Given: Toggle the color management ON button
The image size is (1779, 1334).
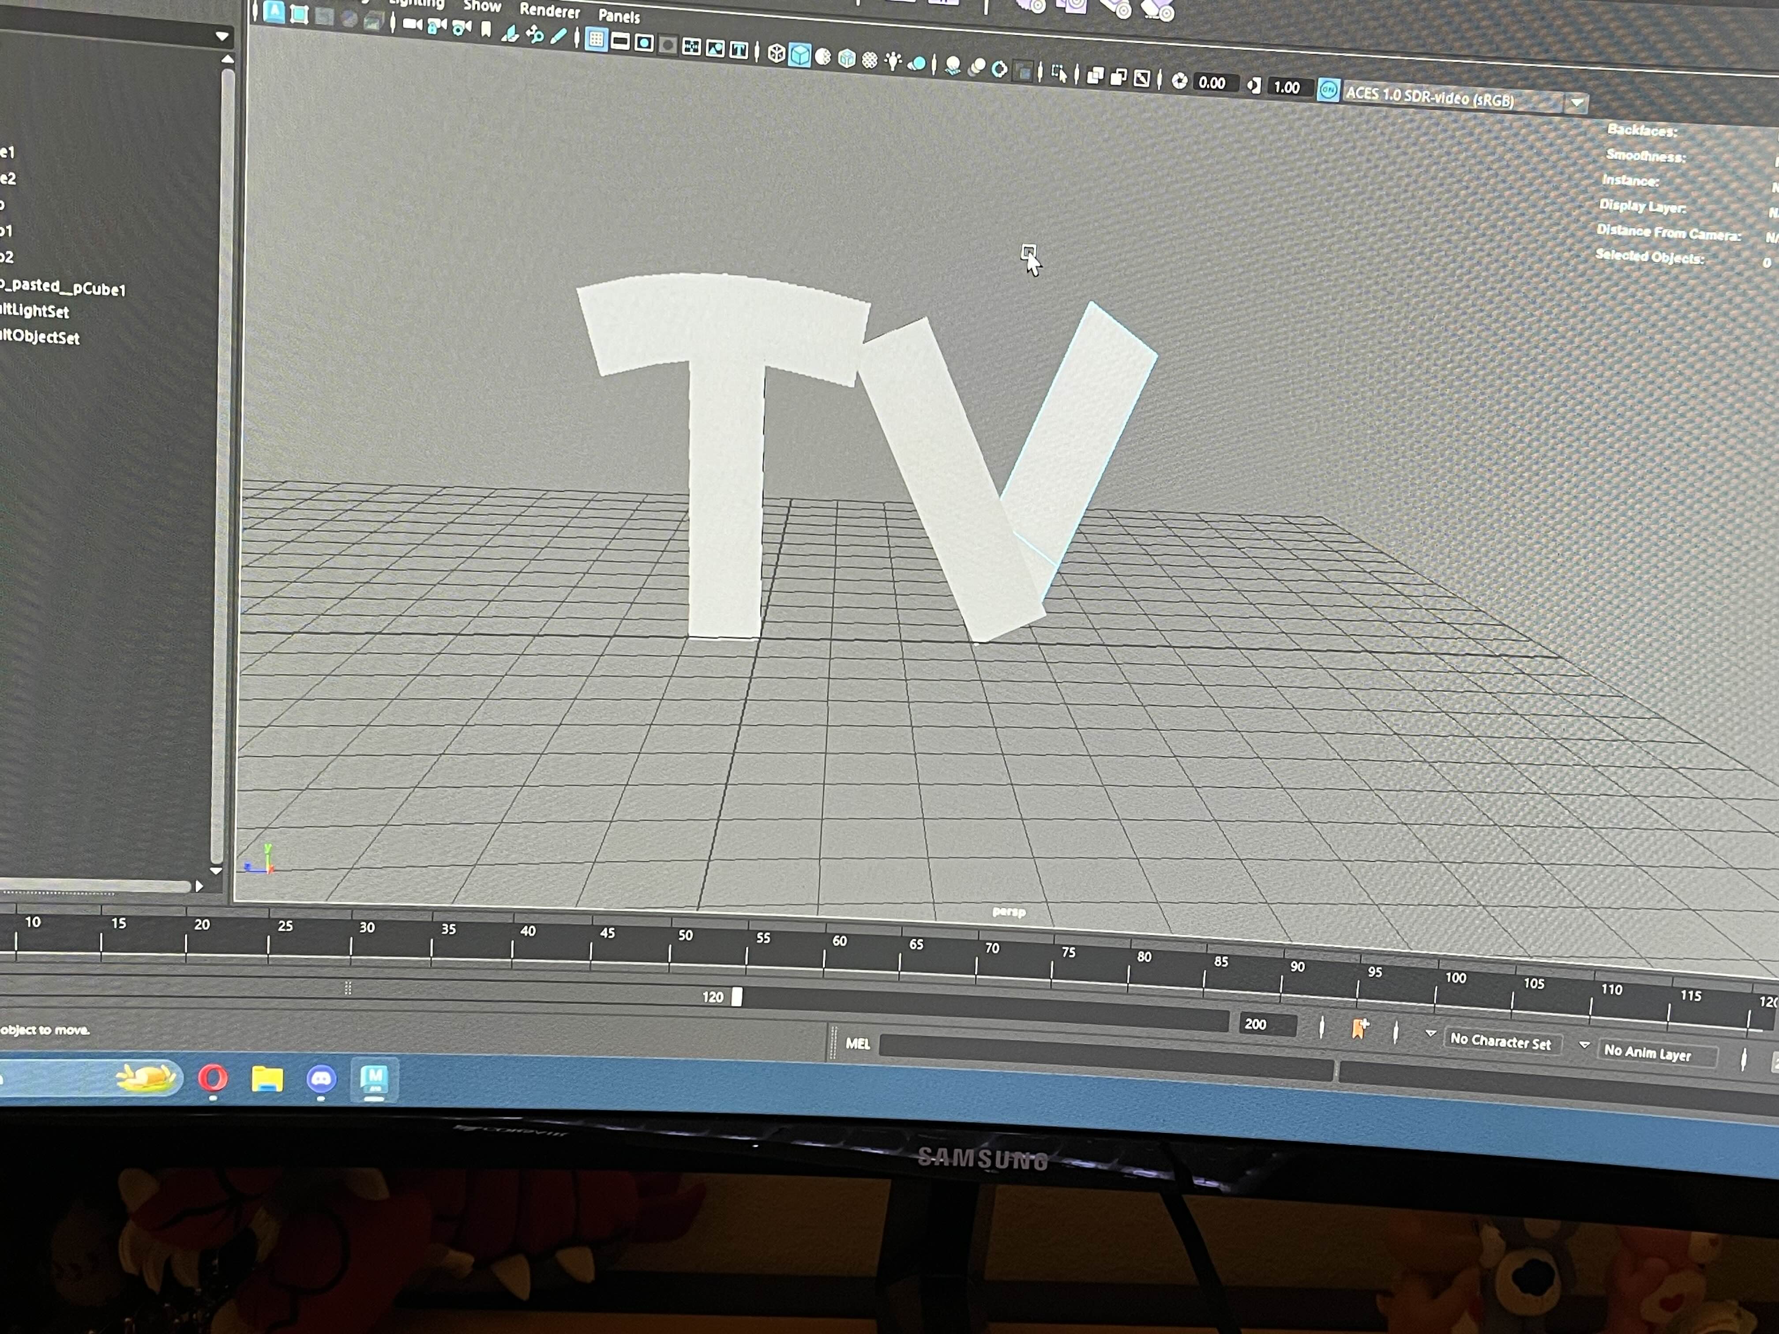Looking at the screenshot, I should click(1328, 91).
